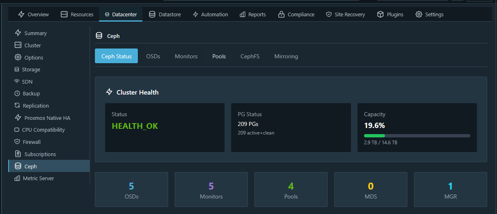Click the Datacenter tab database icon
This screenshot has width=497, height=214.
click(107, 14)
